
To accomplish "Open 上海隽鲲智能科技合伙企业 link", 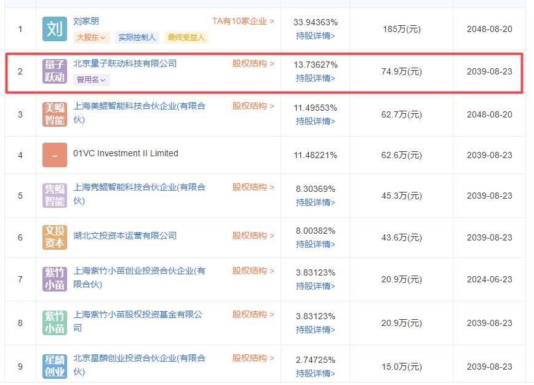I will point(139,194).
